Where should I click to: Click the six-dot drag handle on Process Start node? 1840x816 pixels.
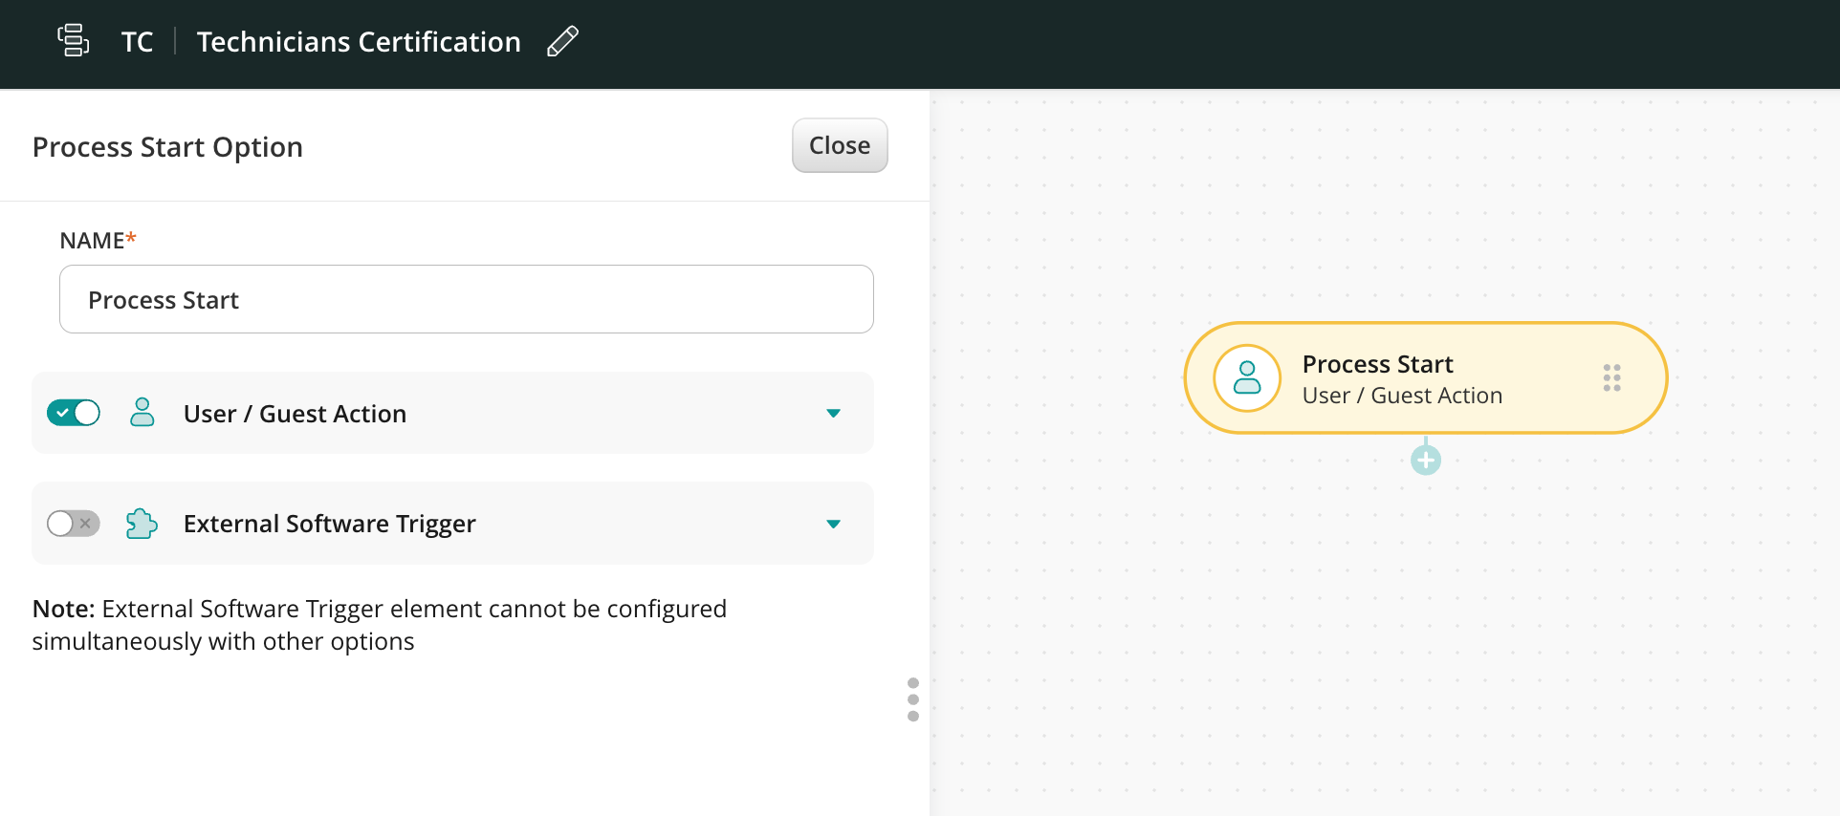point(1611,378)
